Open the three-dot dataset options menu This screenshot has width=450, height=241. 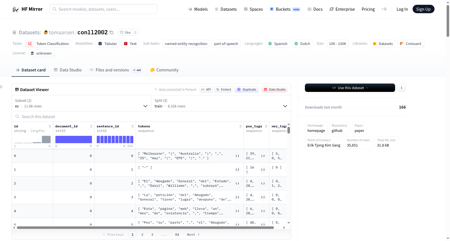coord(402,88)
